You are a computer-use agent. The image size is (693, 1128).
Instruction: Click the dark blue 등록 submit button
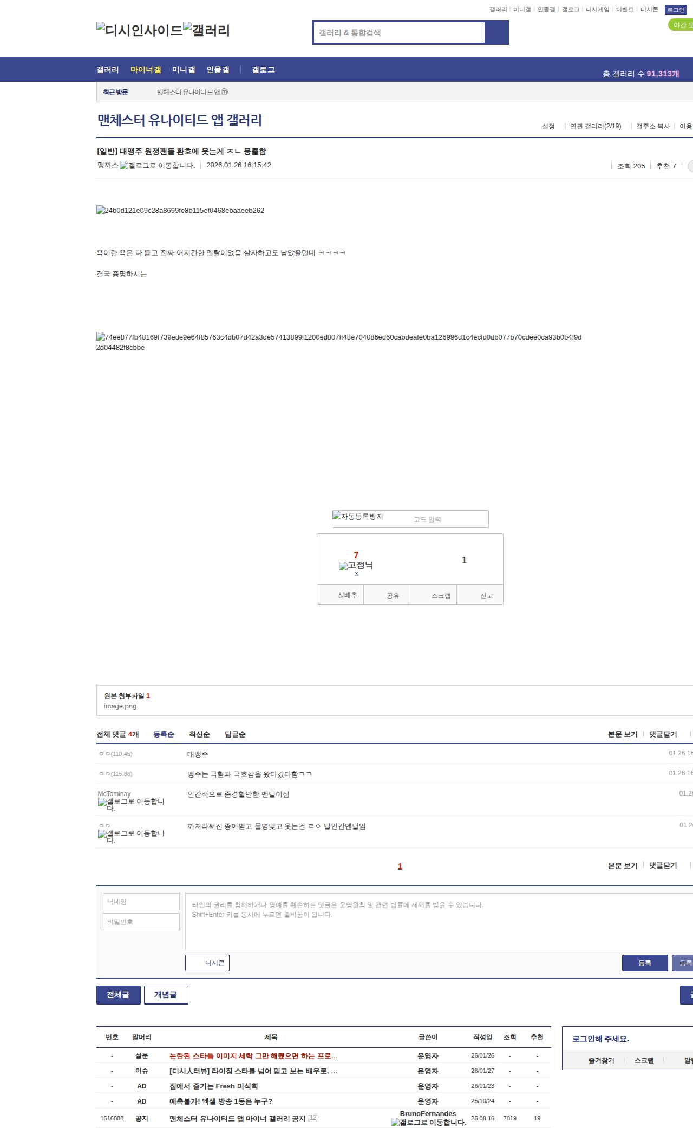point(645,963)
